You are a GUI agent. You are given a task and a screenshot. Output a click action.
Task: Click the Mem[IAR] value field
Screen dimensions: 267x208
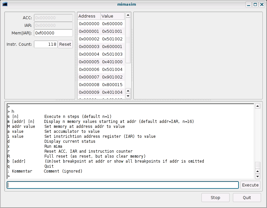click(x=53, y=33)
